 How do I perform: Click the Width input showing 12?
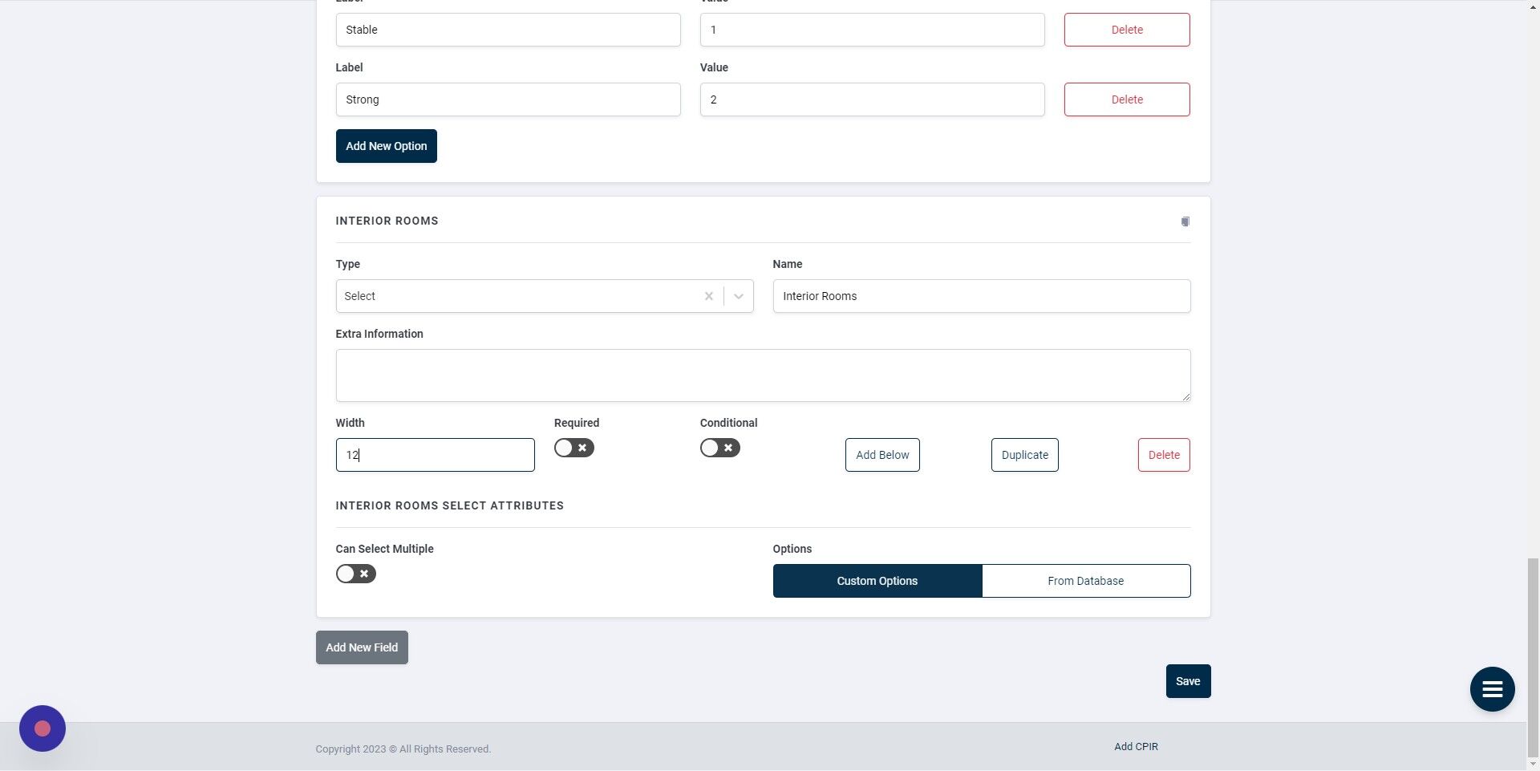435,455
